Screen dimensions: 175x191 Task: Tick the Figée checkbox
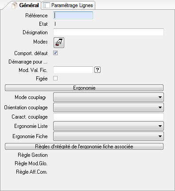pos(55,78)
